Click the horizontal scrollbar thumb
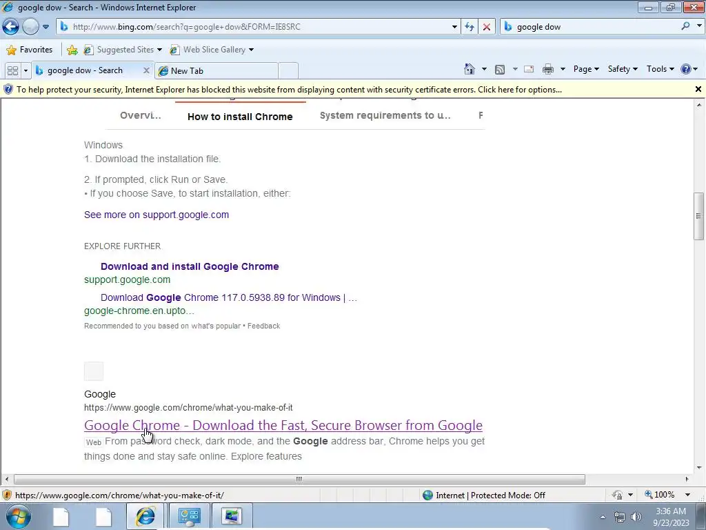706x530 pixels. coord(299,479)
